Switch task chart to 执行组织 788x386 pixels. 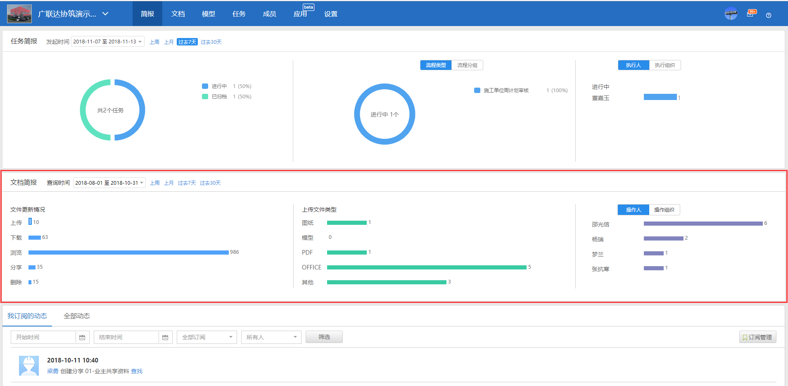click(665, 65)
